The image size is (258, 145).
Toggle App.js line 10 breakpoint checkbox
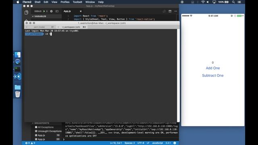tap(36, 135)
